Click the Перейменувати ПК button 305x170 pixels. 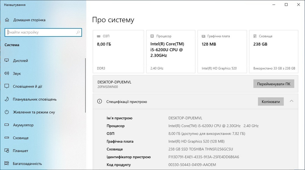(x=274, y=84)
